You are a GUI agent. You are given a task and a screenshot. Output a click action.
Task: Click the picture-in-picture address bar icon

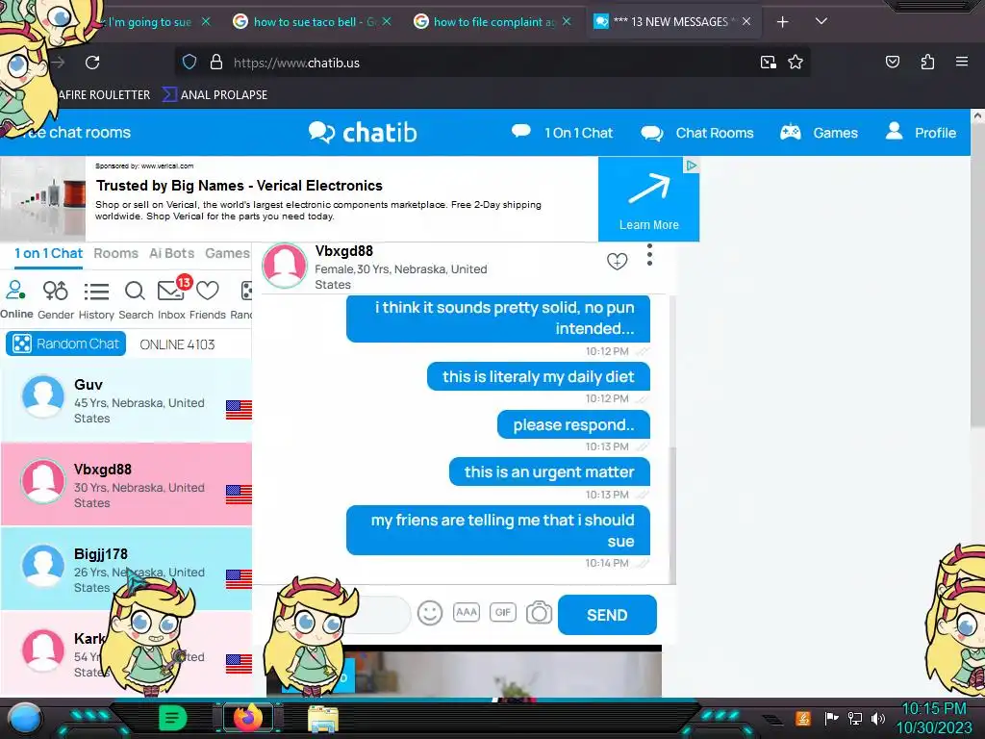pyautogui.click(x=768, y=63)
